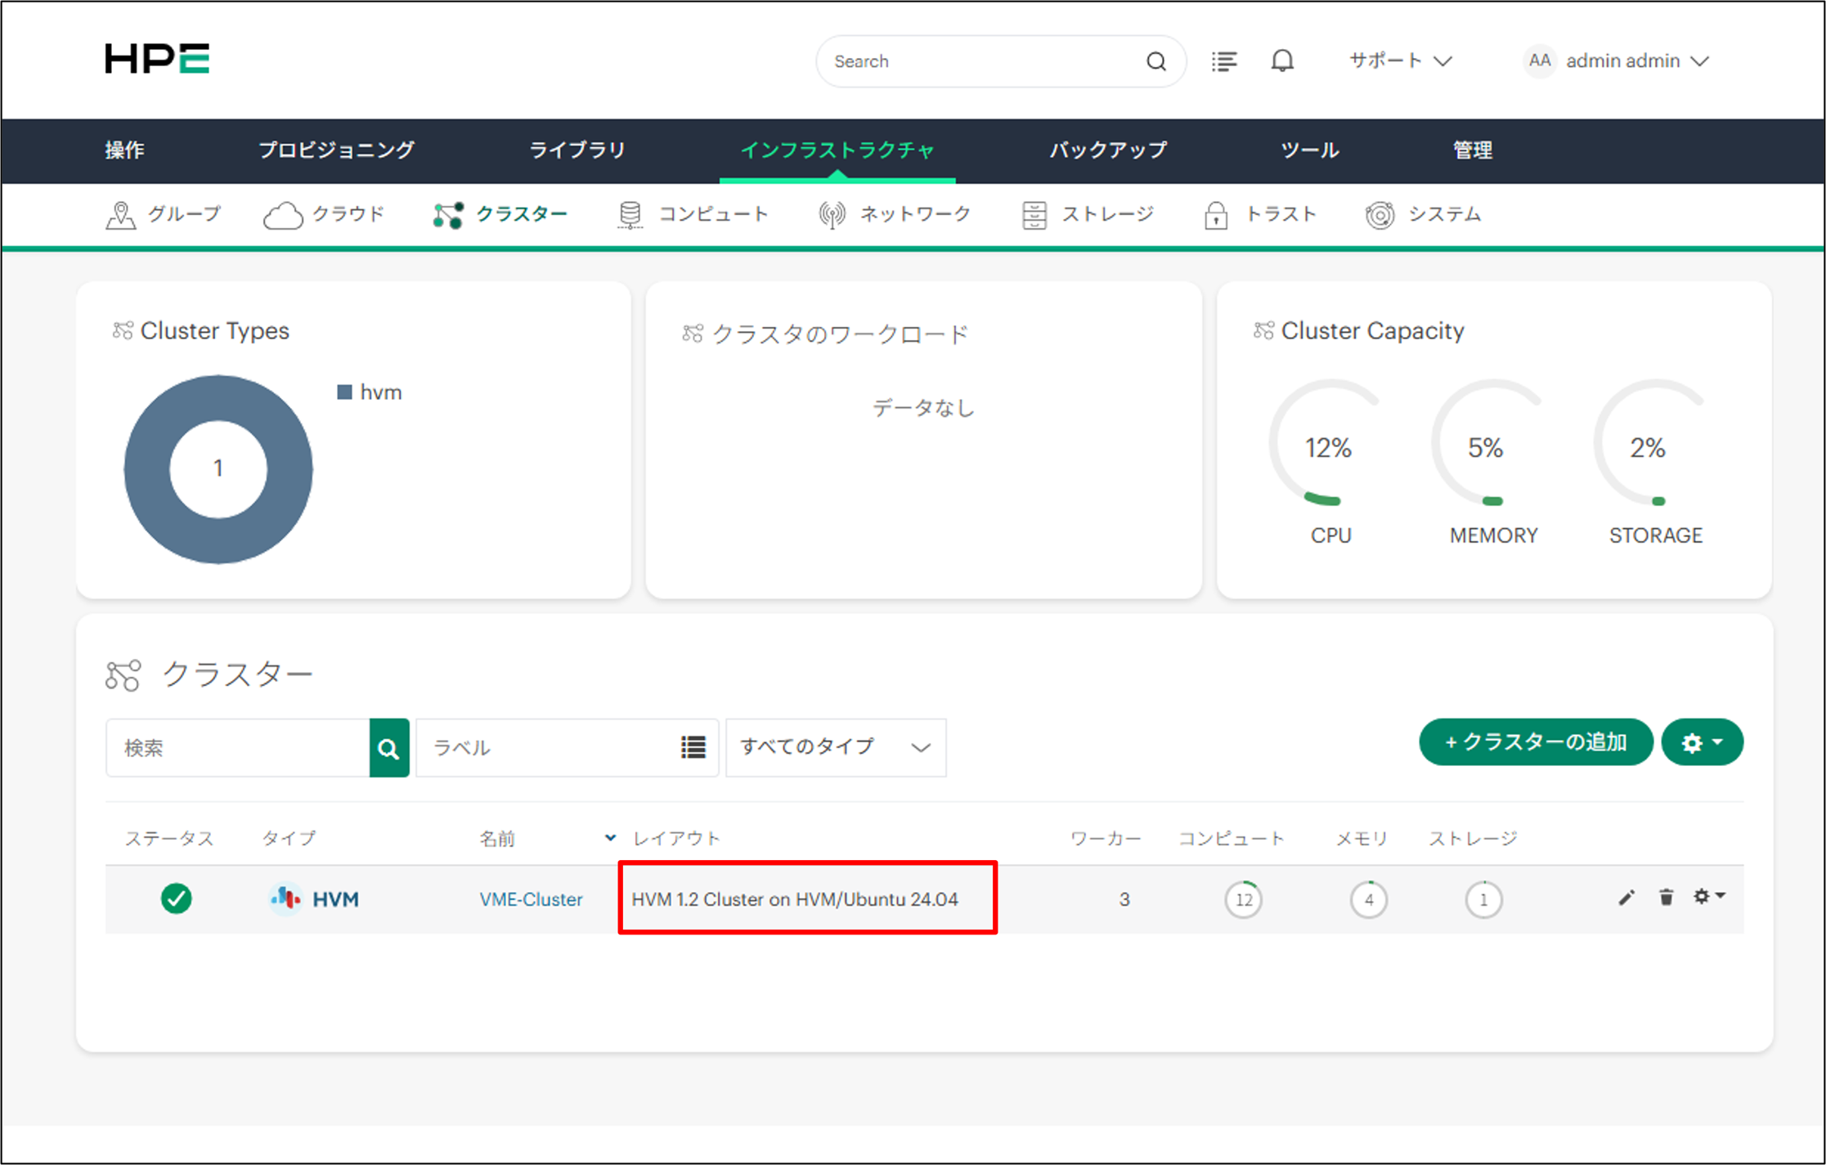This screenshot has height=1165, width=1826.
Task: Click the +クラスターの追加 button
Action: click(1536, 742)
